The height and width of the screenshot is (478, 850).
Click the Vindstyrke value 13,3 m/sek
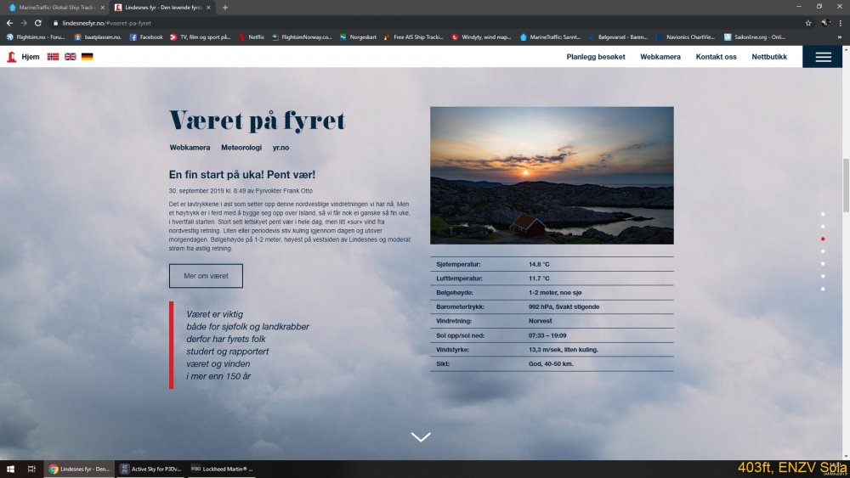[564, 350]
